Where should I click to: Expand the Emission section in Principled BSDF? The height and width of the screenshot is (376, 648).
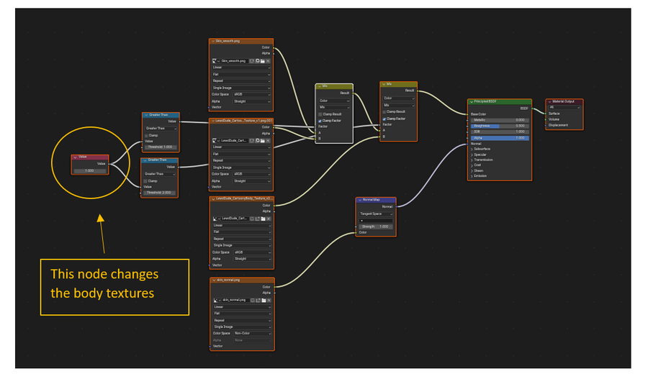coord(472,175)
